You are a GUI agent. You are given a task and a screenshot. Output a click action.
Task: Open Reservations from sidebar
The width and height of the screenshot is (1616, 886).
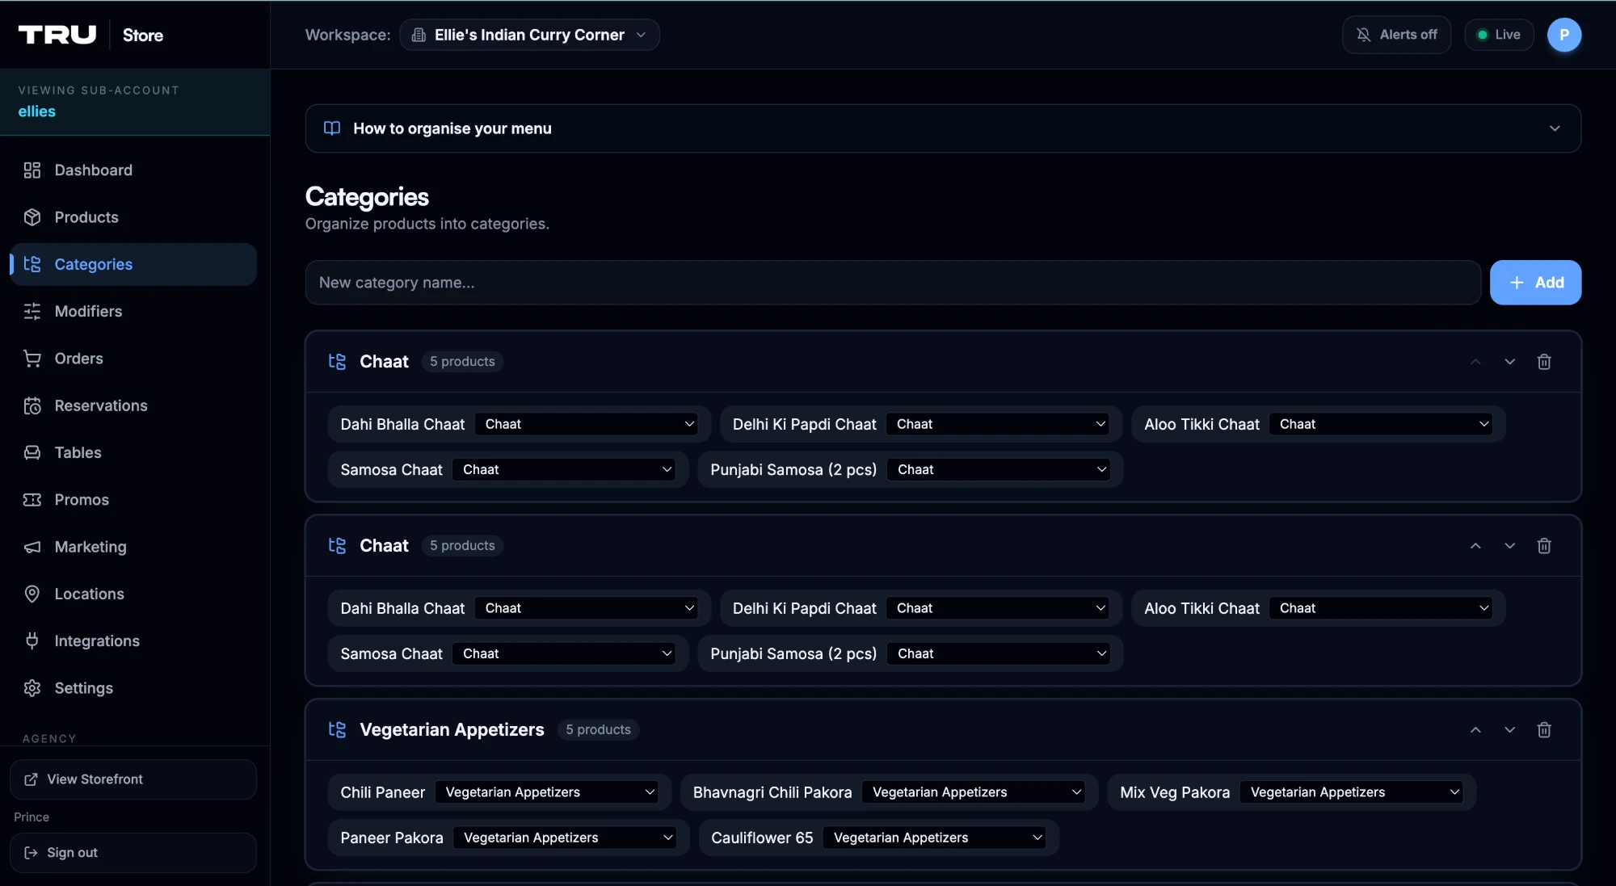pos(133,405)
